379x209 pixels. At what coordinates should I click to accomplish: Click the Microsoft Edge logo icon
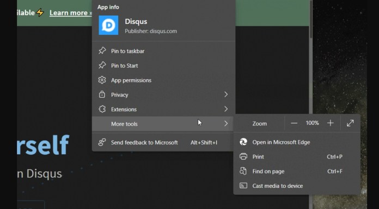[243, 142]
